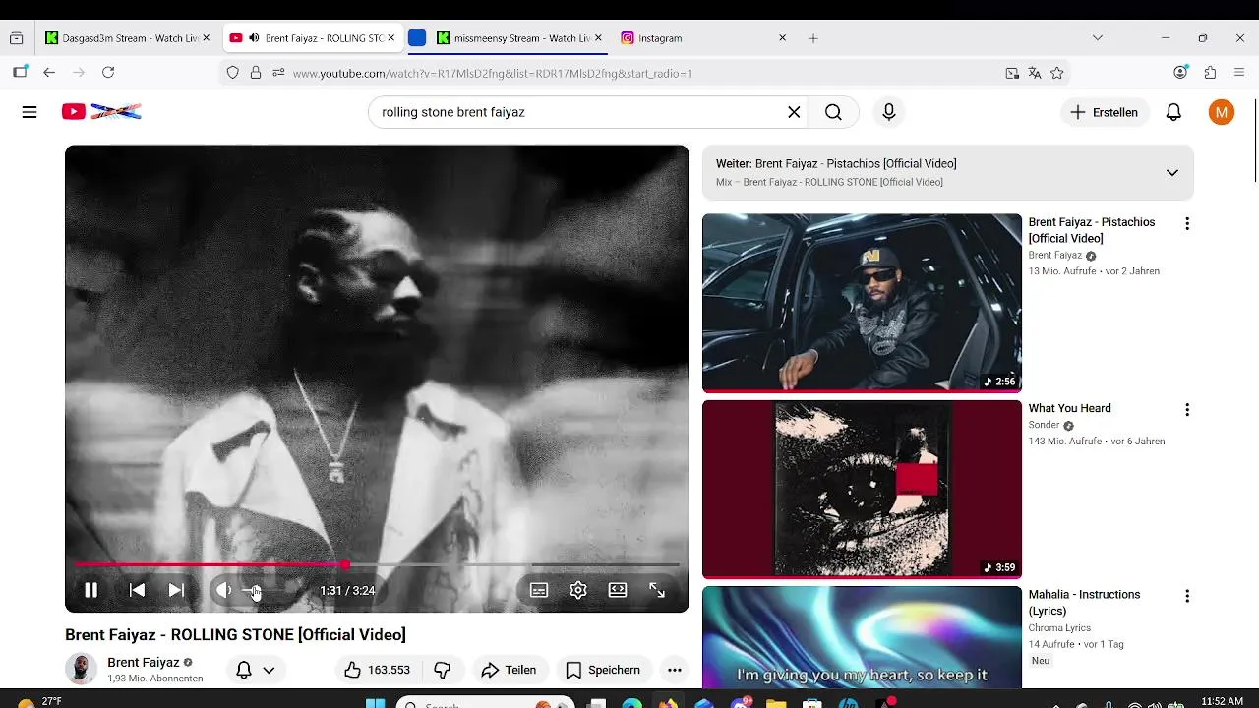Pause the video
The image size is (1259, 708).
(90, 590)
